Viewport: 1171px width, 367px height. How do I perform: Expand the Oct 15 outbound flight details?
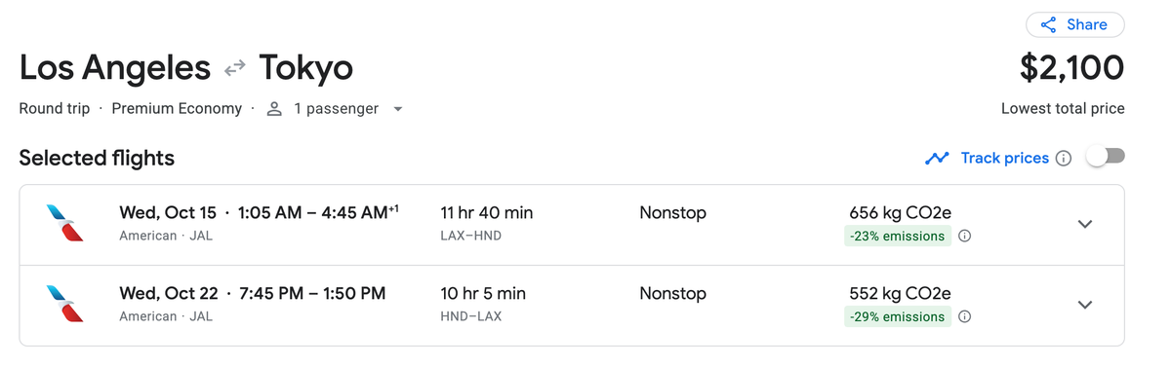tap(1084, 224)
